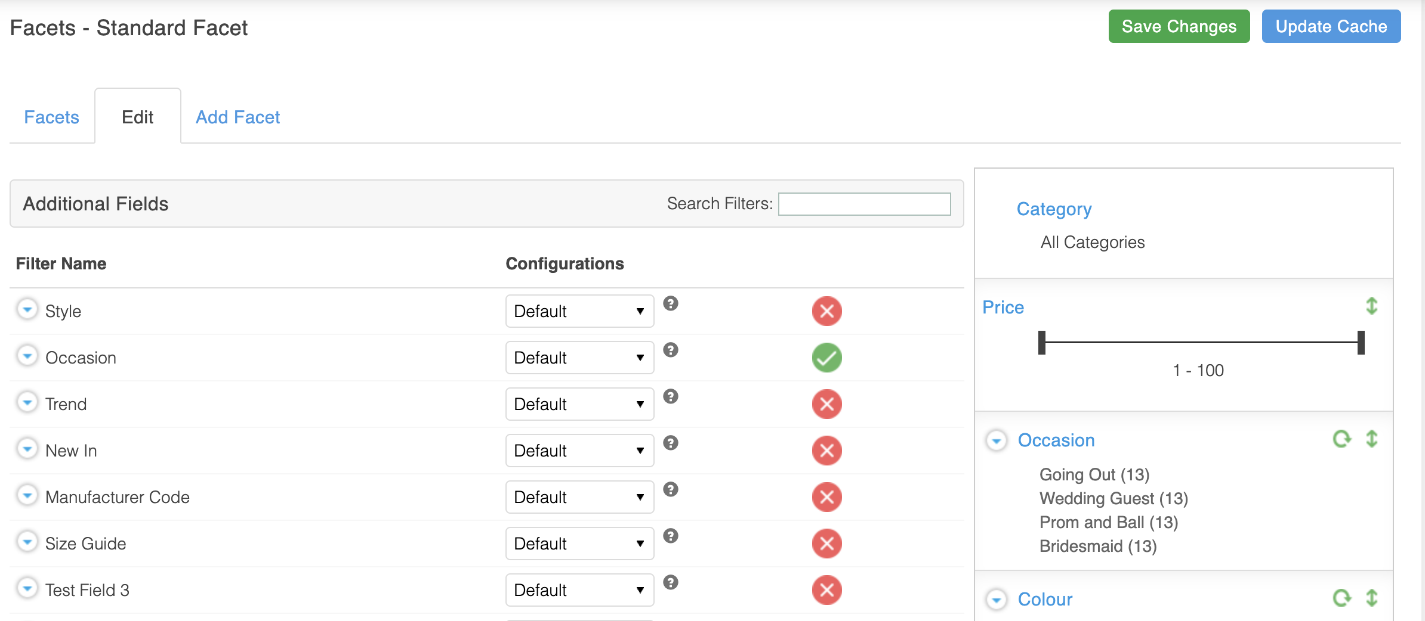Enable the New In filter toggle

(x=827, y=451)
